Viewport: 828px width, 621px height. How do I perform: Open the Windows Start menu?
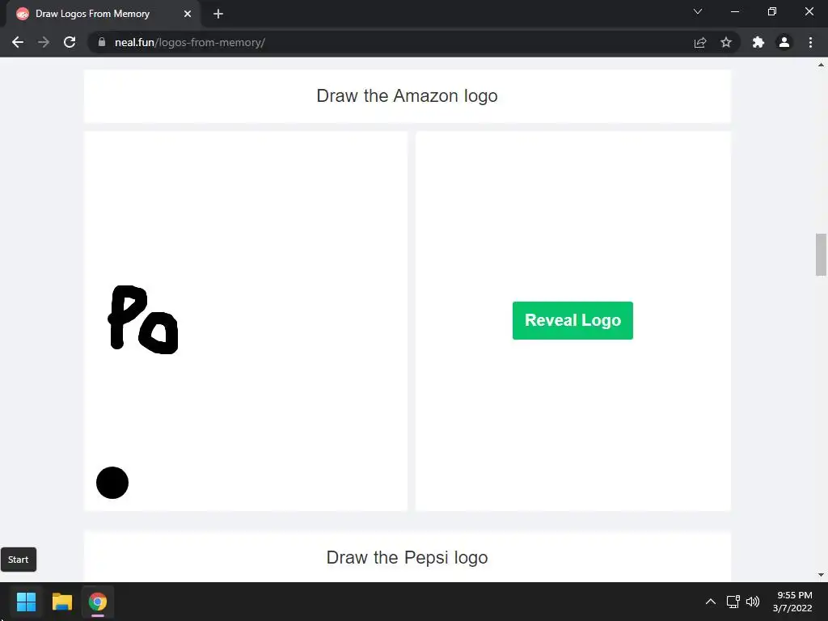coord(26,602)
